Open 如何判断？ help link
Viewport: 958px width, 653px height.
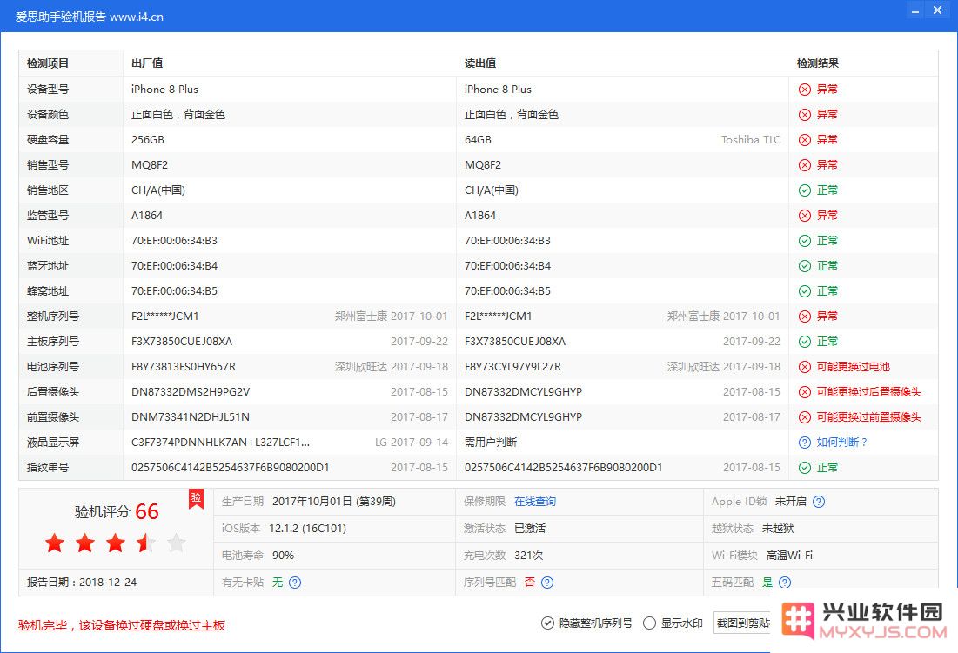(x=842, y=443)
